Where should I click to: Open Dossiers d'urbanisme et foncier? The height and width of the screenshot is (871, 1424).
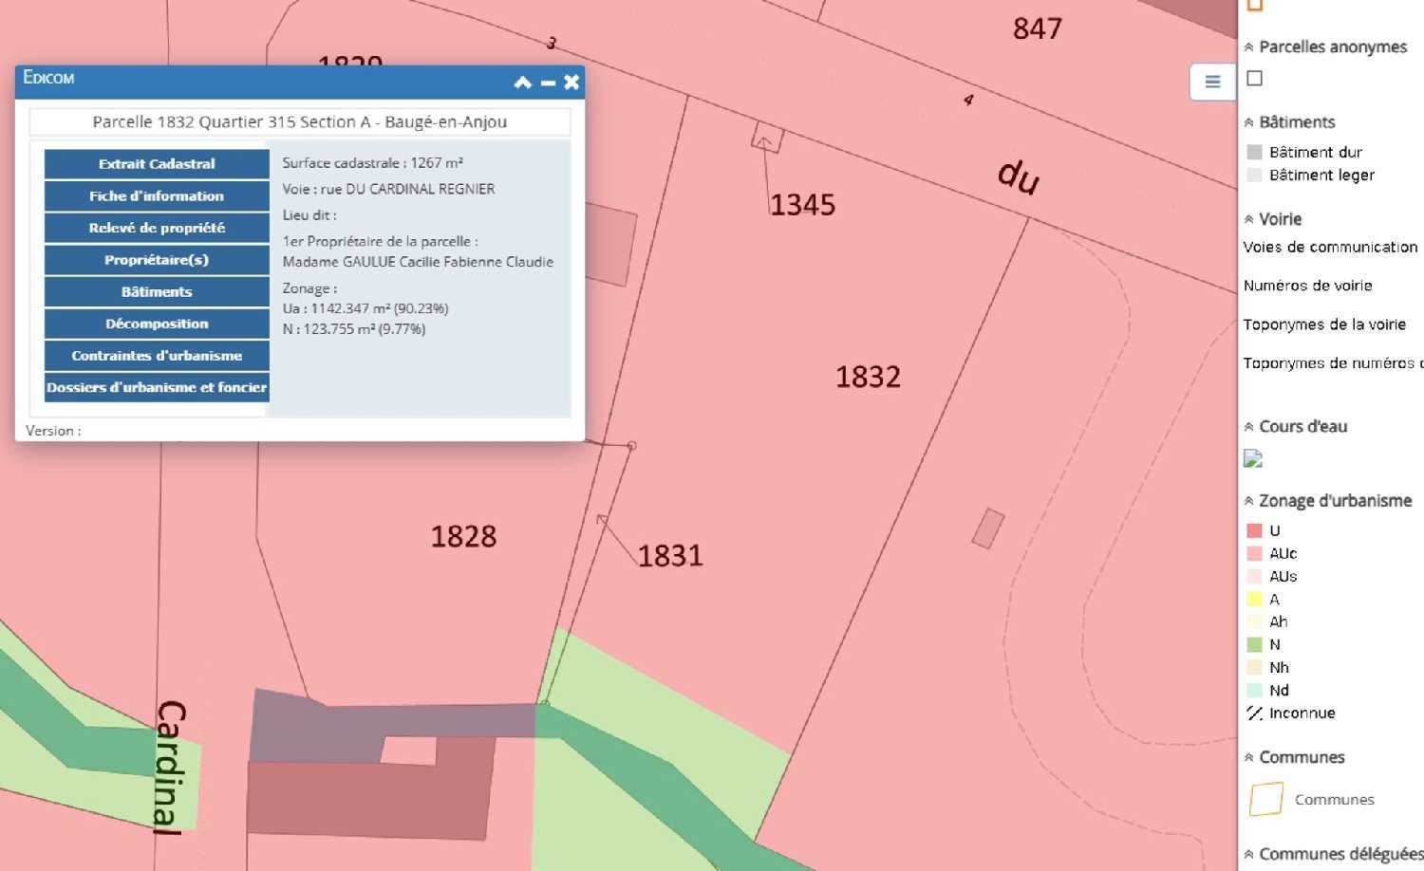point(157,387)
